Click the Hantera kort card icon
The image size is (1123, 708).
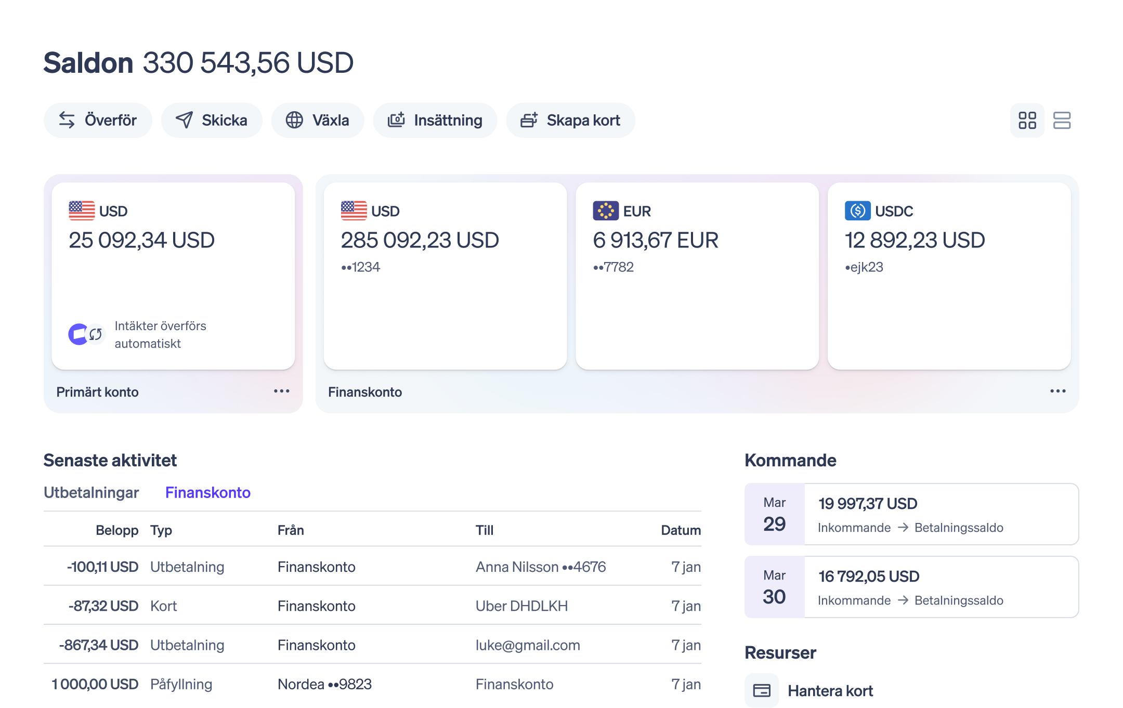762,690
